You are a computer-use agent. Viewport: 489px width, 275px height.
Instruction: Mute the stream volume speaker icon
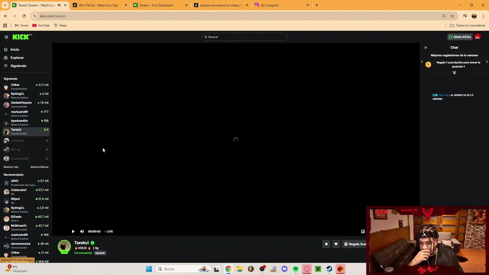coord(82,231)
